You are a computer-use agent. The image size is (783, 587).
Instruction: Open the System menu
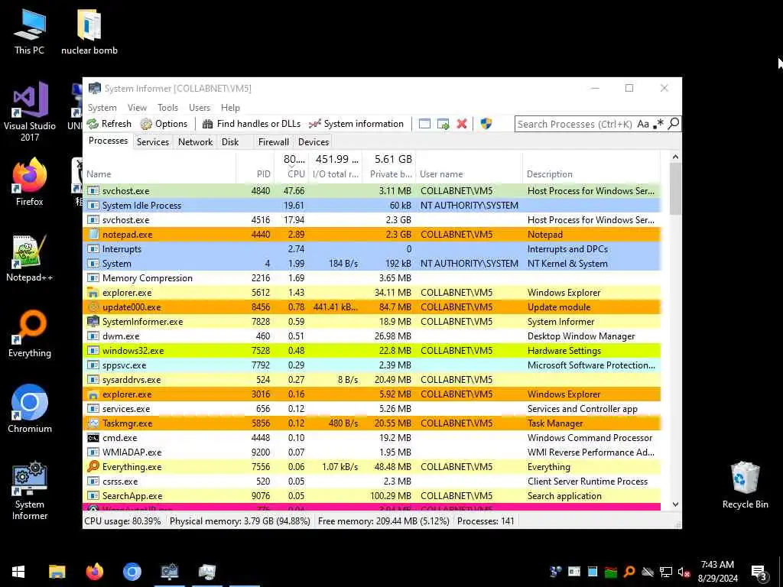[x=102, y=107]
